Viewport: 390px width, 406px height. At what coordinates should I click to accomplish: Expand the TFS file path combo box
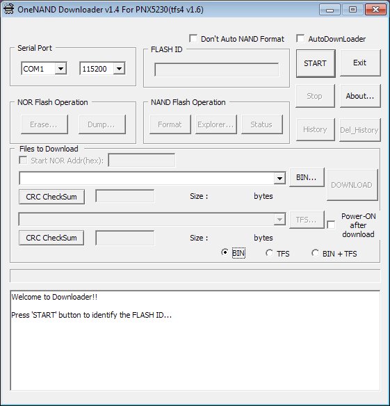tap(279, 220)
